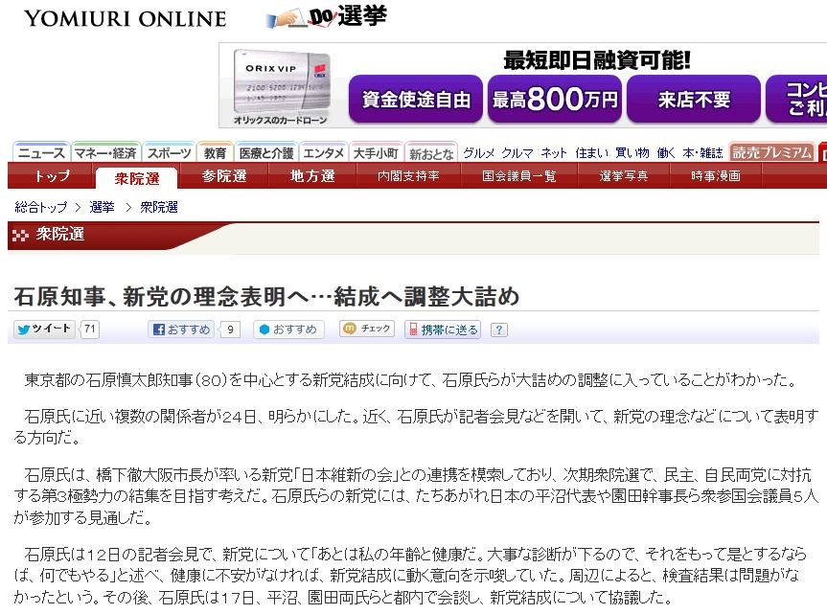
Task: Click the 総合トップ breadcrumb
Action: point(41,207)
